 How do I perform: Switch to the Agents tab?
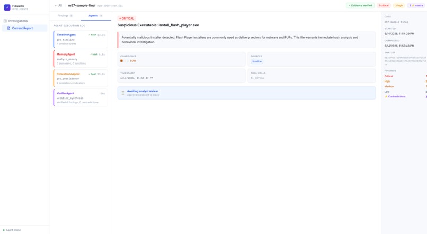click(x=95, y=16)
